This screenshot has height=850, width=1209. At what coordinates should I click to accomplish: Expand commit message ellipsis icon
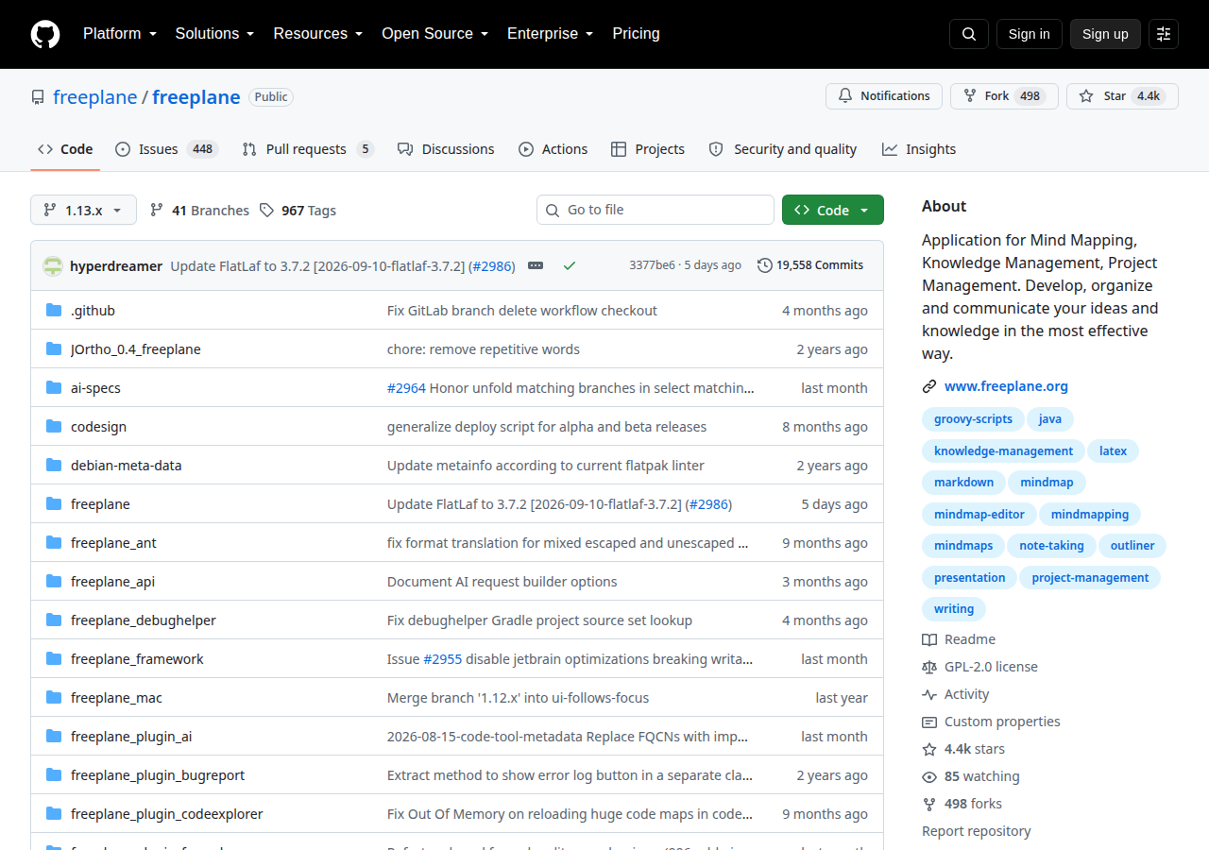[536, 265]
